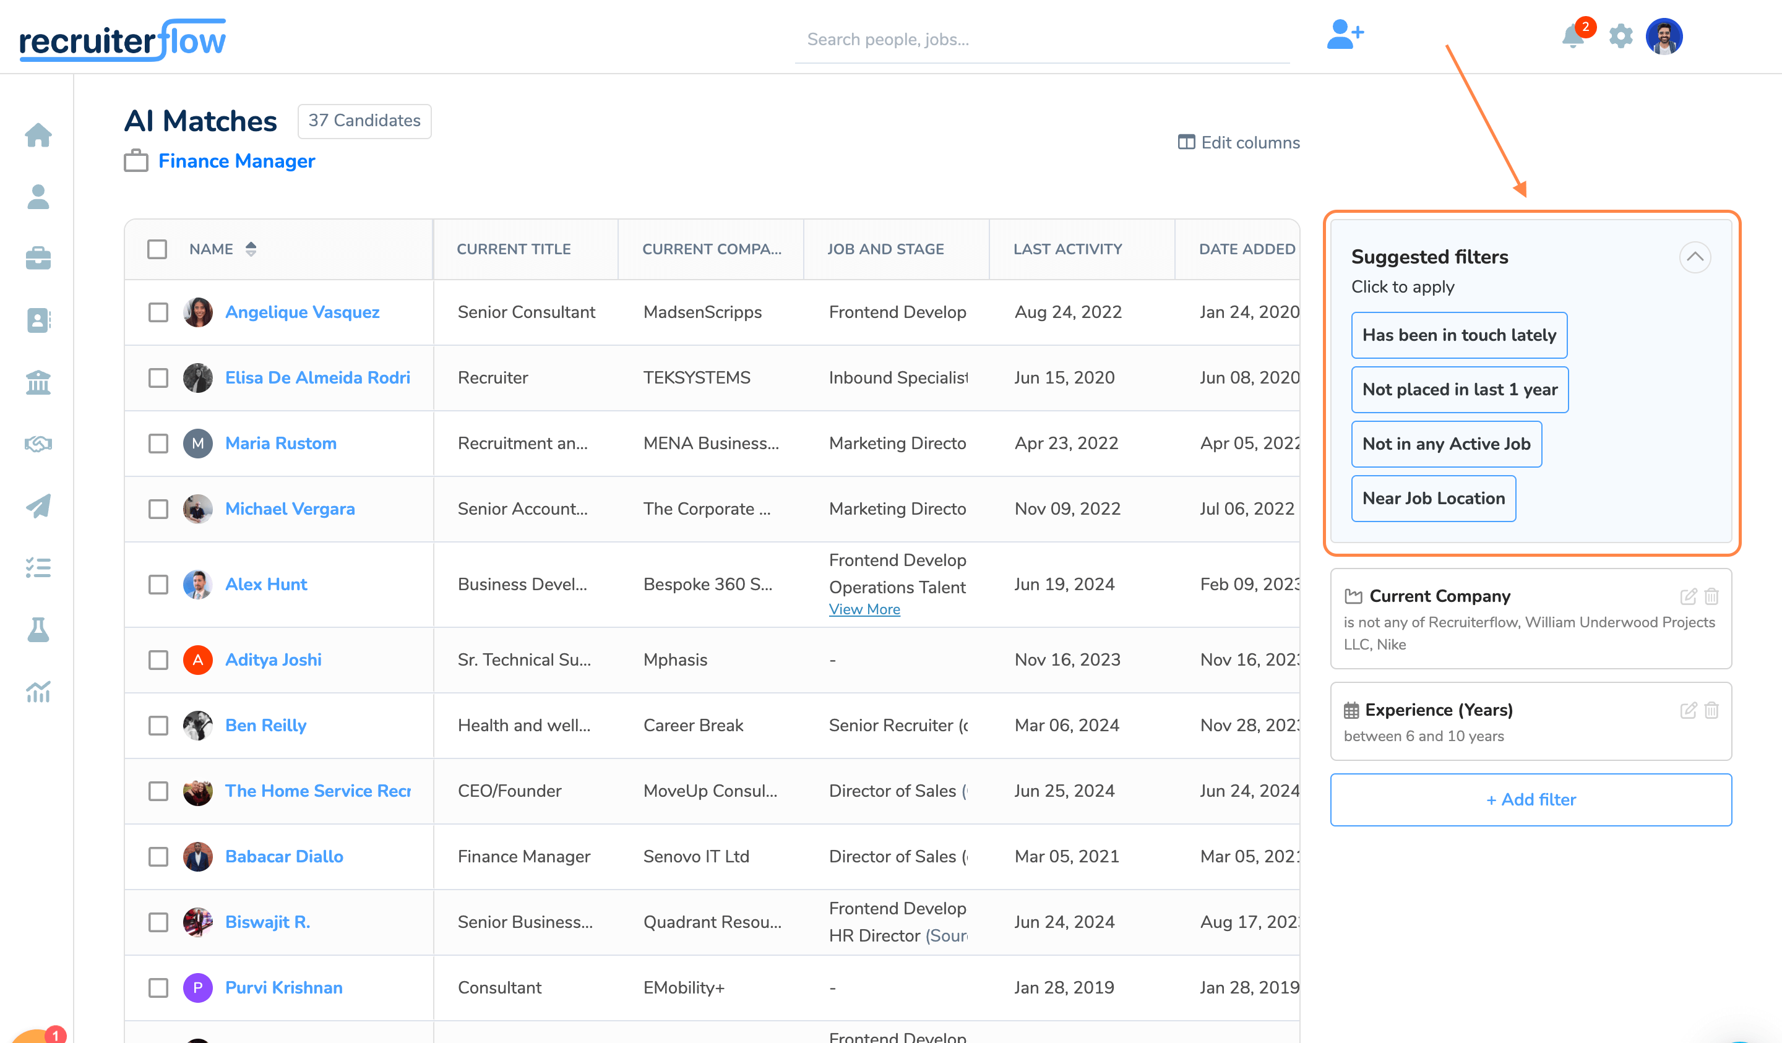Apply the Not in any Active Job filter

(1446, 444)
